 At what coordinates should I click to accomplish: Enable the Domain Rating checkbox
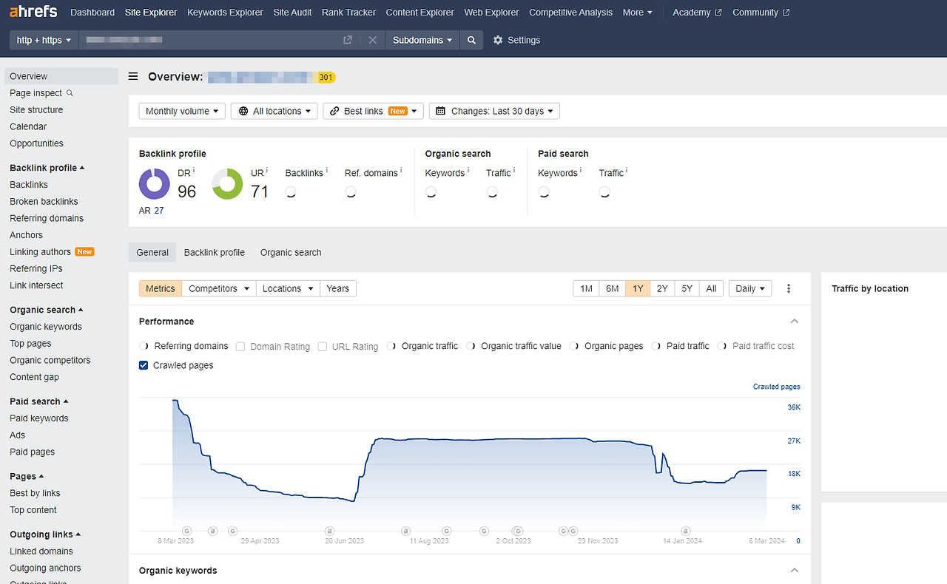[240, 346]
